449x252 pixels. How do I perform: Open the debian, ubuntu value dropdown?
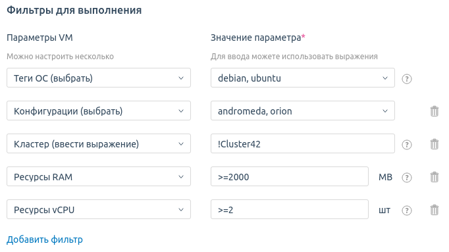click(303, 78)
